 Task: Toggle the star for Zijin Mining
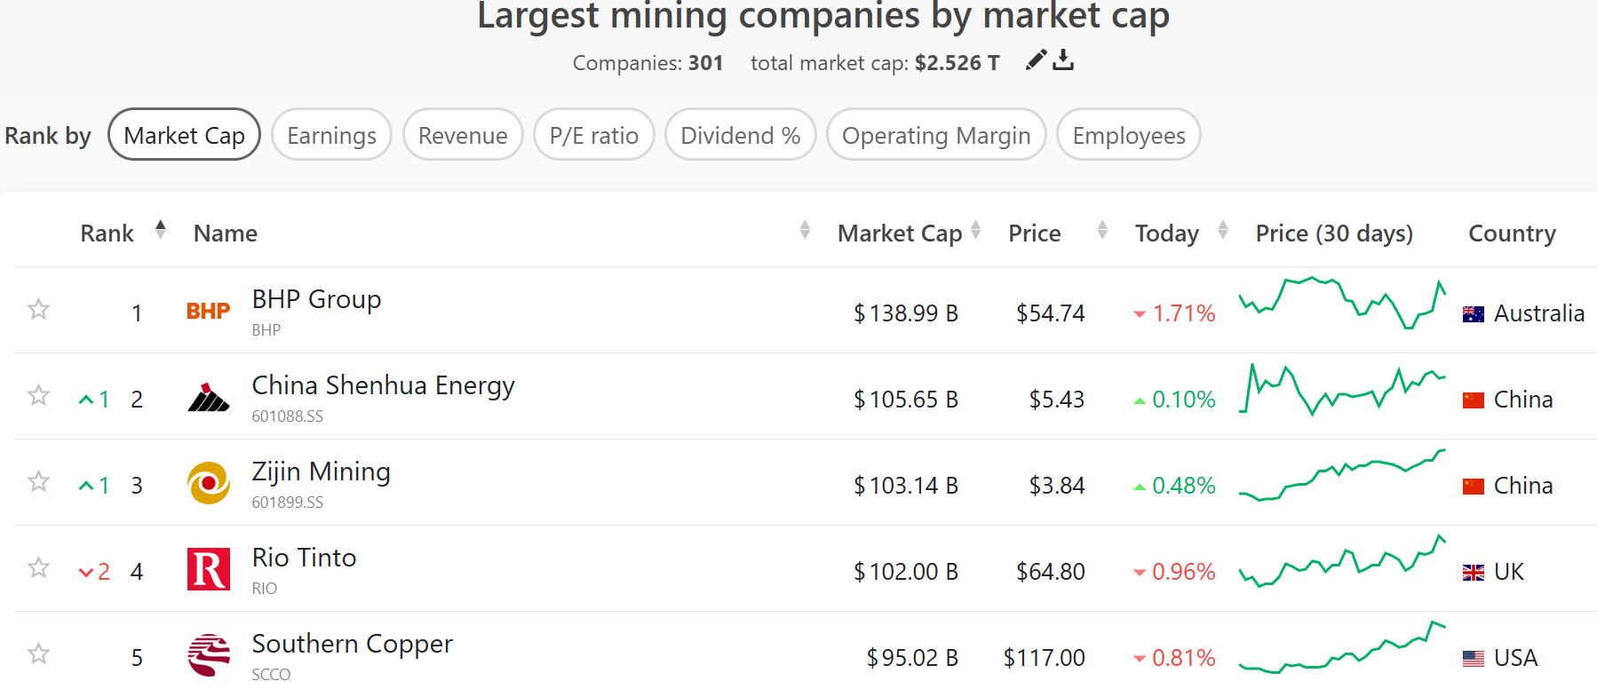pyautogui.click(x=38, y=482)
